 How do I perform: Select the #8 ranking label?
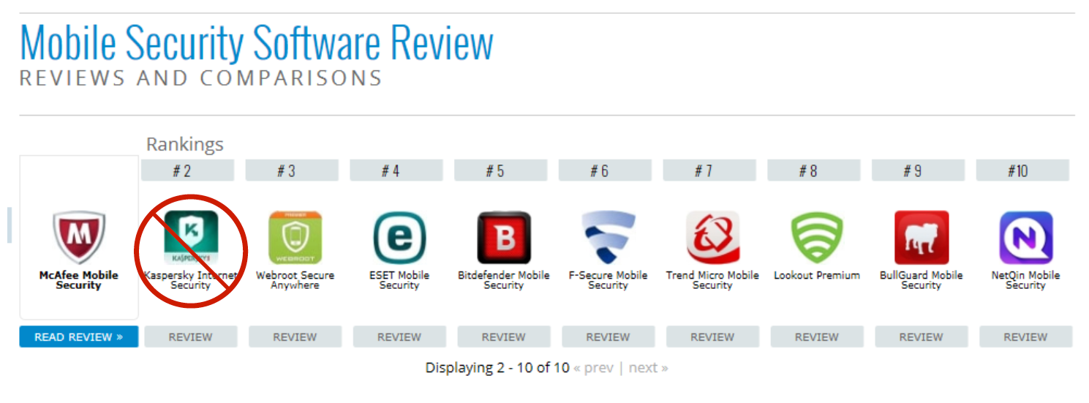[814, 170]
